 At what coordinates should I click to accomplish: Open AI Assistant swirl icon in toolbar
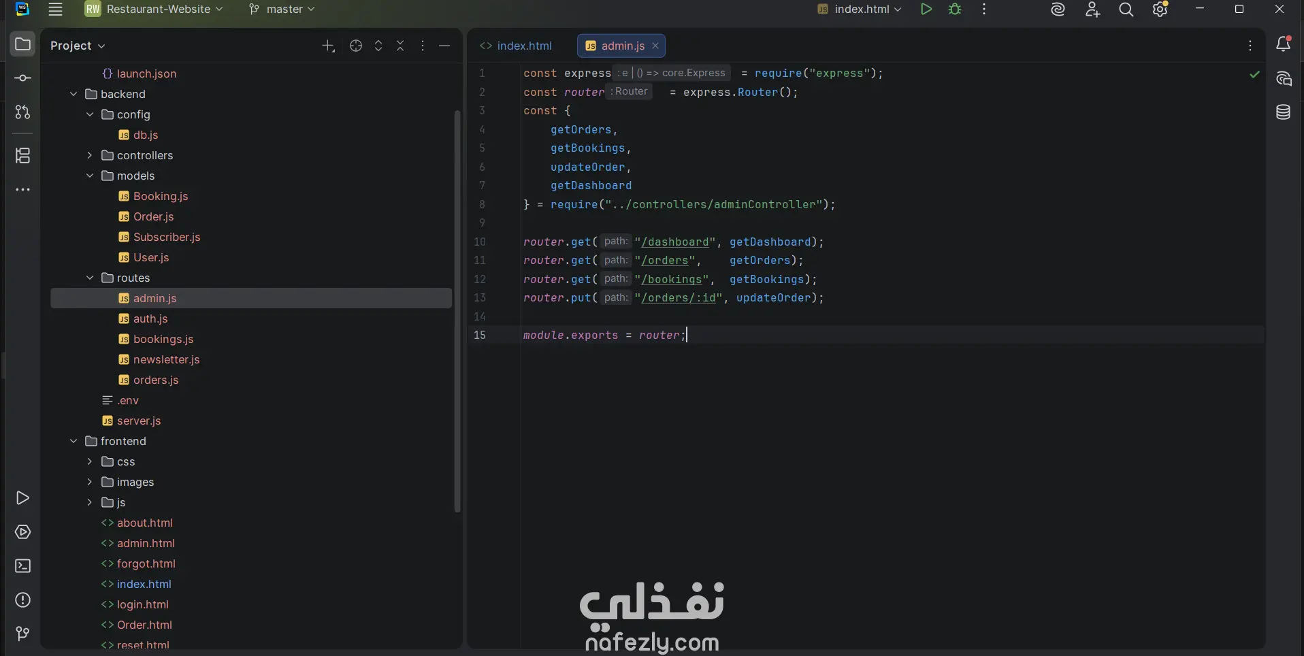(x=1058, y=10)
